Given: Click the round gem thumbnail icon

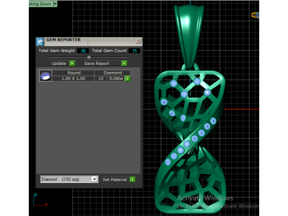Looking at the screenshot, I should [x=46, y=76].
